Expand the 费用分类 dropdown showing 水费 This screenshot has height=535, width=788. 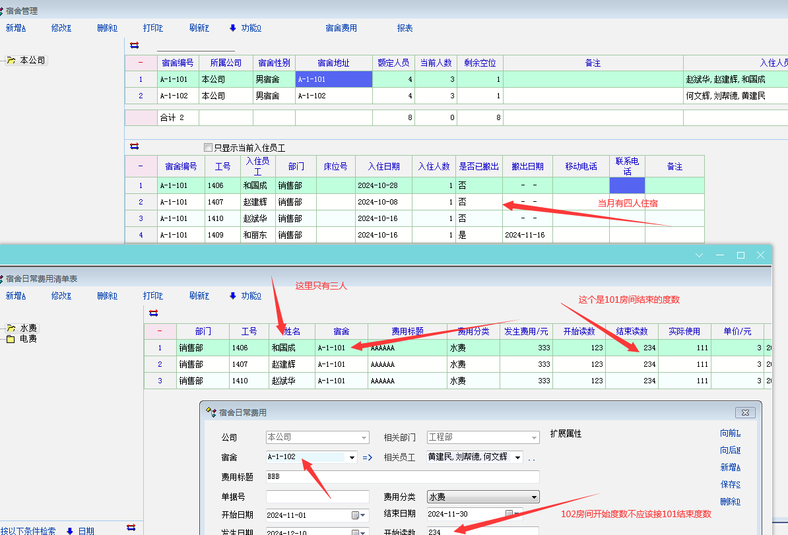(534, 497)
